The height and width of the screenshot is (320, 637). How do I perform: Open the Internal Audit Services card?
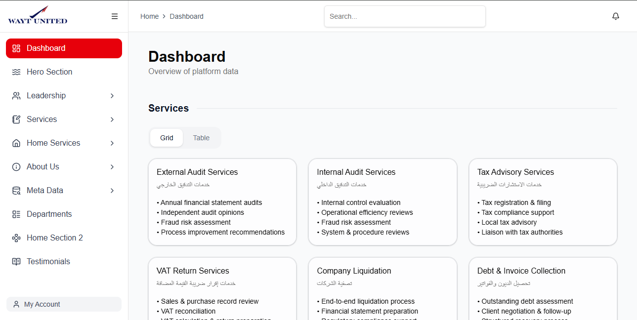click(382, 202)
